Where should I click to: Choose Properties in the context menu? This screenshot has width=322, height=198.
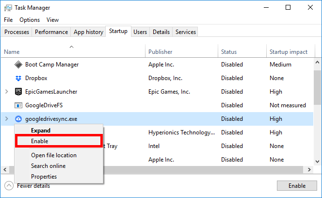[x=59, y=177]
